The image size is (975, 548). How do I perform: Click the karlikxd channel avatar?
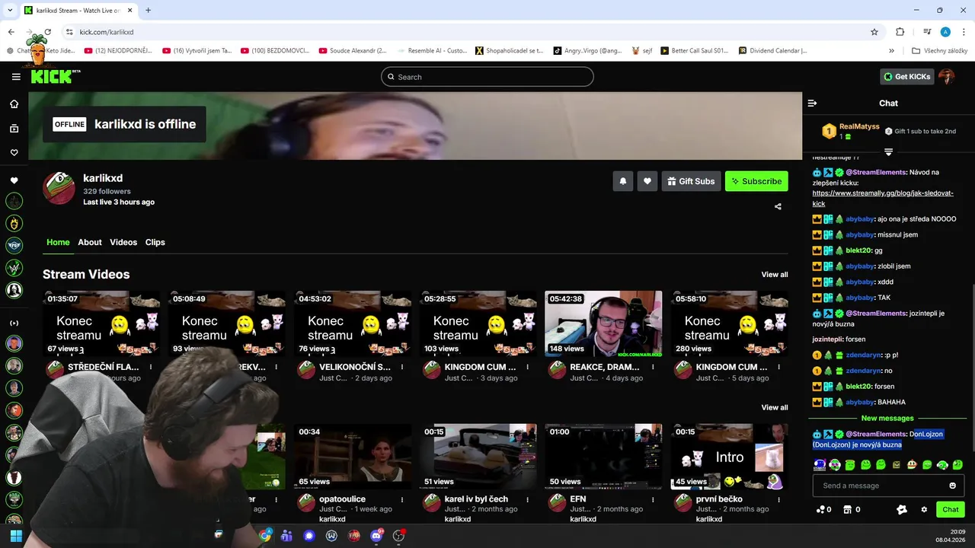(x=59, y=188)
